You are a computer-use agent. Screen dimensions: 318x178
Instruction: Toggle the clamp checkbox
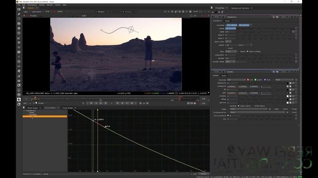[x=238, y=51]
